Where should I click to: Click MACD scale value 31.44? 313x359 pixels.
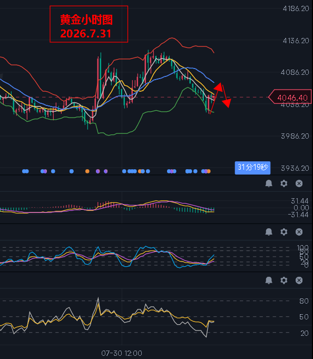pyautogui.click(x=300, y=201)
